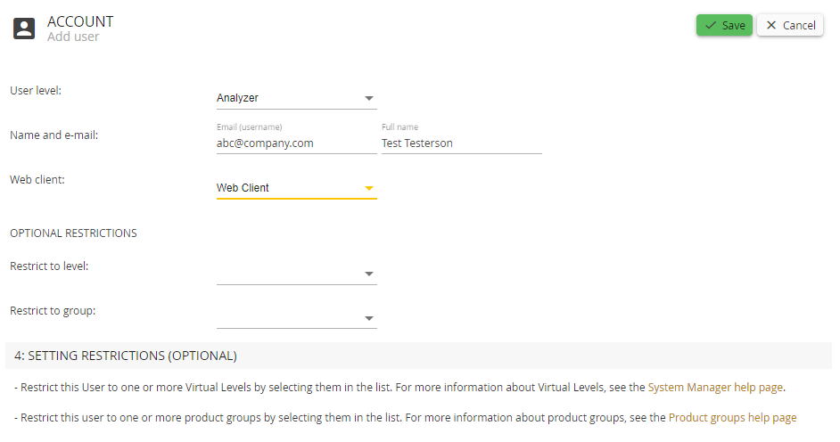Click the account profile avatar icon
Image resolution: width=840 pixels, height=442 pixels.
tap(24, 29)
